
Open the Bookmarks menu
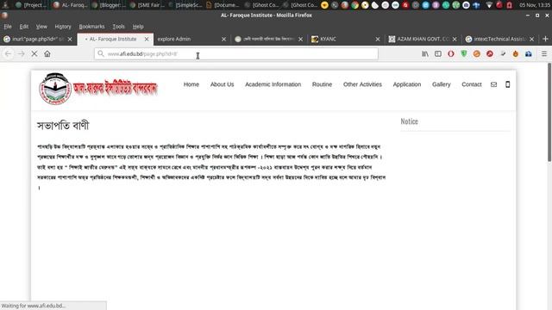point(91,27)
